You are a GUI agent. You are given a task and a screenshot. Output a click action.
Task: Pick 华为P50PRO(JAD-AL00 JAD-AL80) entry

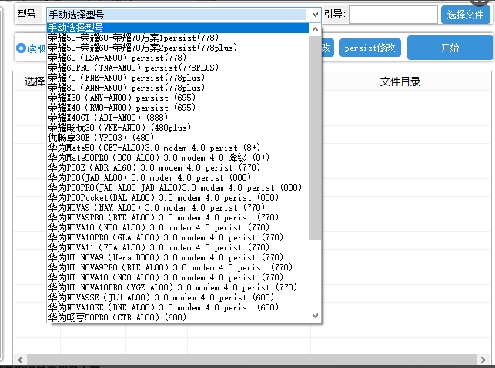[x=178, y=187]
